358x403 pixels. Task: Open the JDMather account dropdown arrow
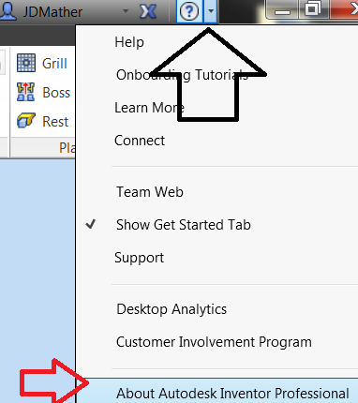pos(126,11)
